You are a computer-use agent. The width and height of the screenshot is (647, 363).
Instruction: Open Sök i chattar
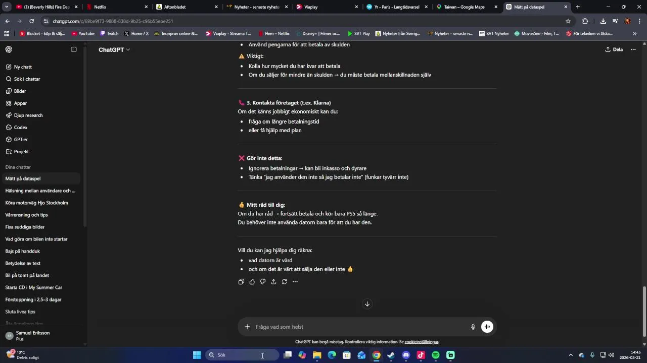40,79
